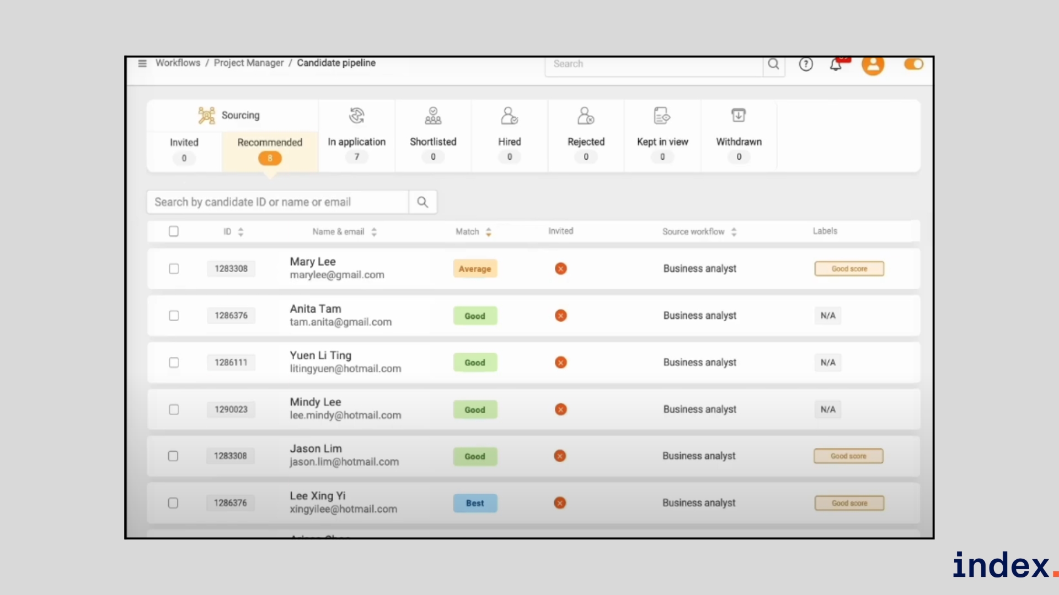
Task: Open the orange user profile avatar
Action: click(873, 65)
